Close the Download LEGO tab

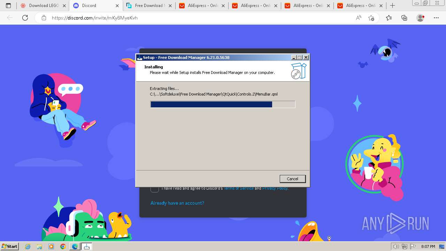pos(64,6)
